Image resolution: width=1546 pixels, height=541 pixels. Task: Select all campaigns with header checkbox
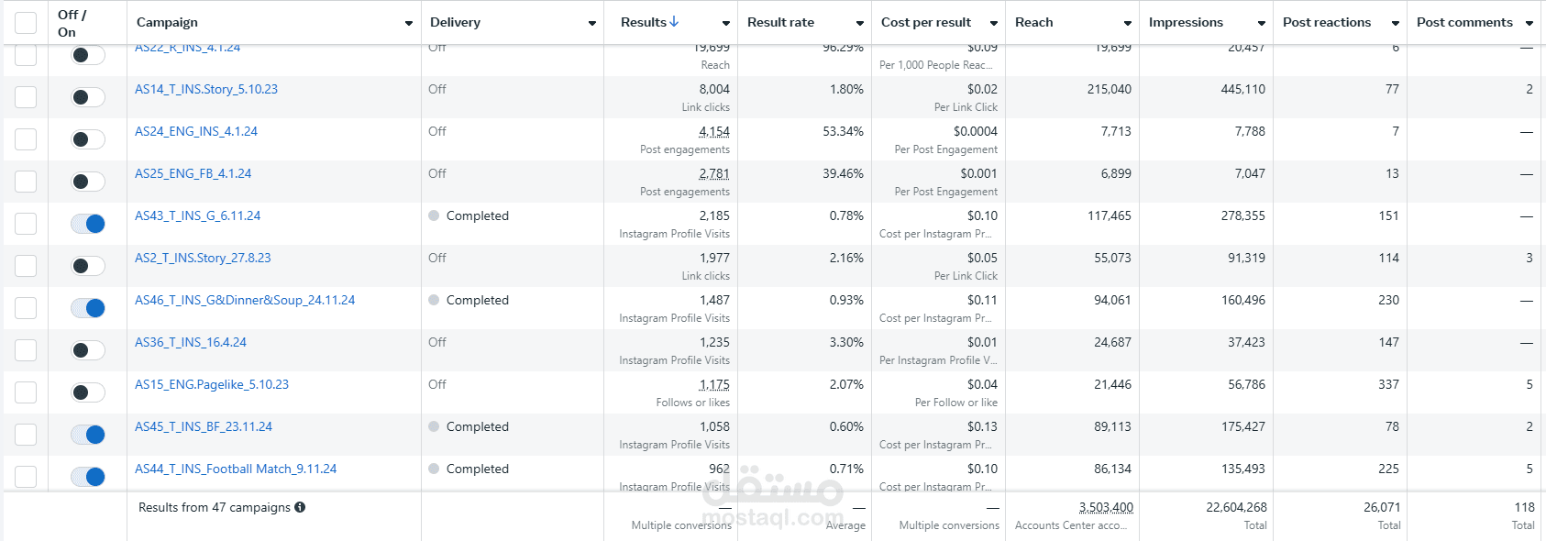pyautogui.click(x=26, y=23)
